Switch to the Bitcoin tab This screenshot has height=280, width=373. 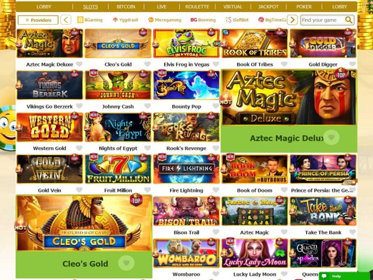pyautogui.click(x=126, y=7)
